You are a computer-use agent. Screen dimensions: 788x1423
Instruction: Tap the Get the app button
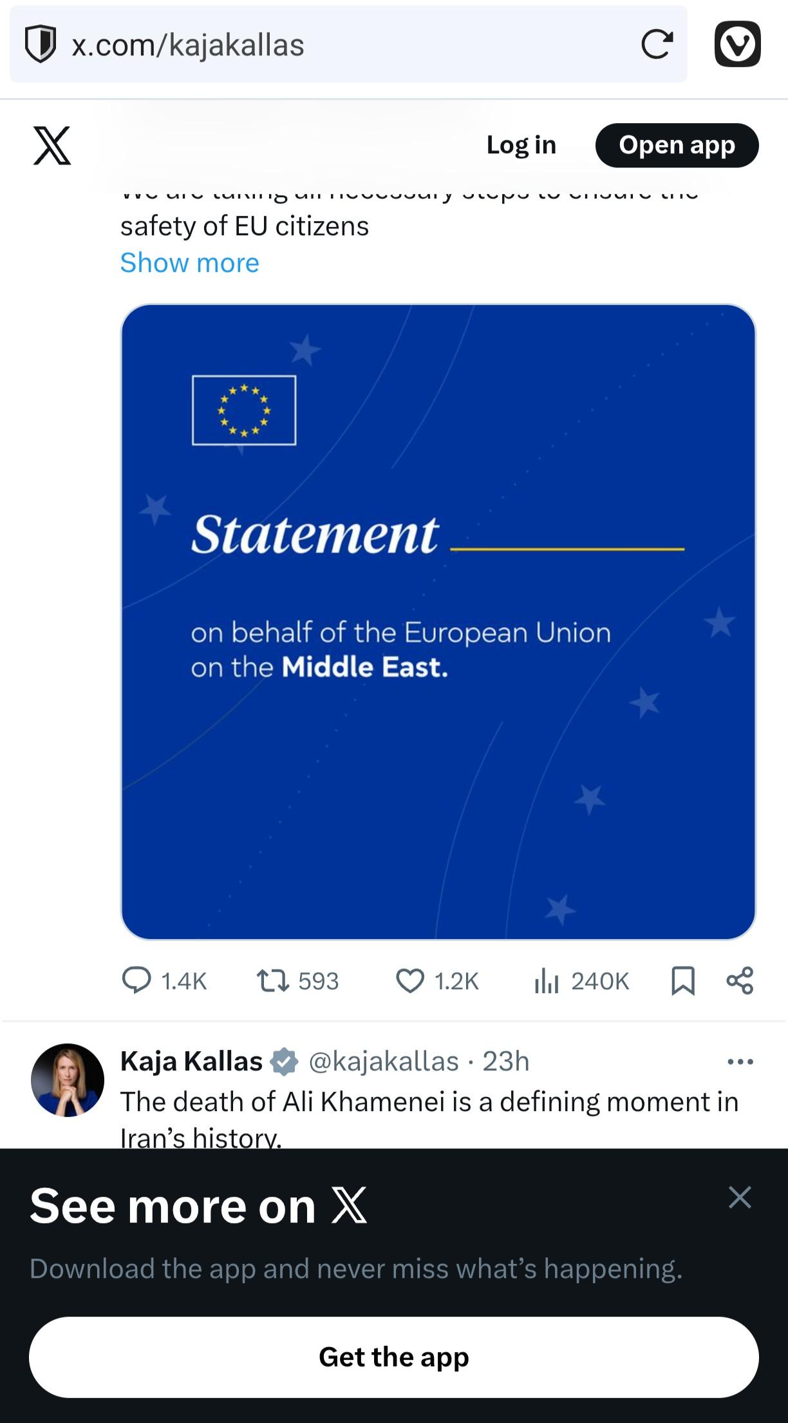click(393, 1357)
